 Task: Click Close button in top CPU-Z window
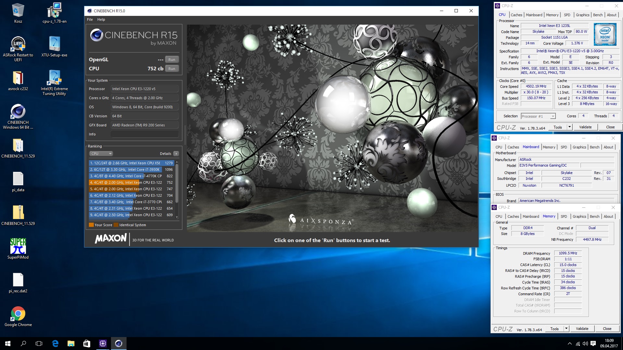pos(610,127)
